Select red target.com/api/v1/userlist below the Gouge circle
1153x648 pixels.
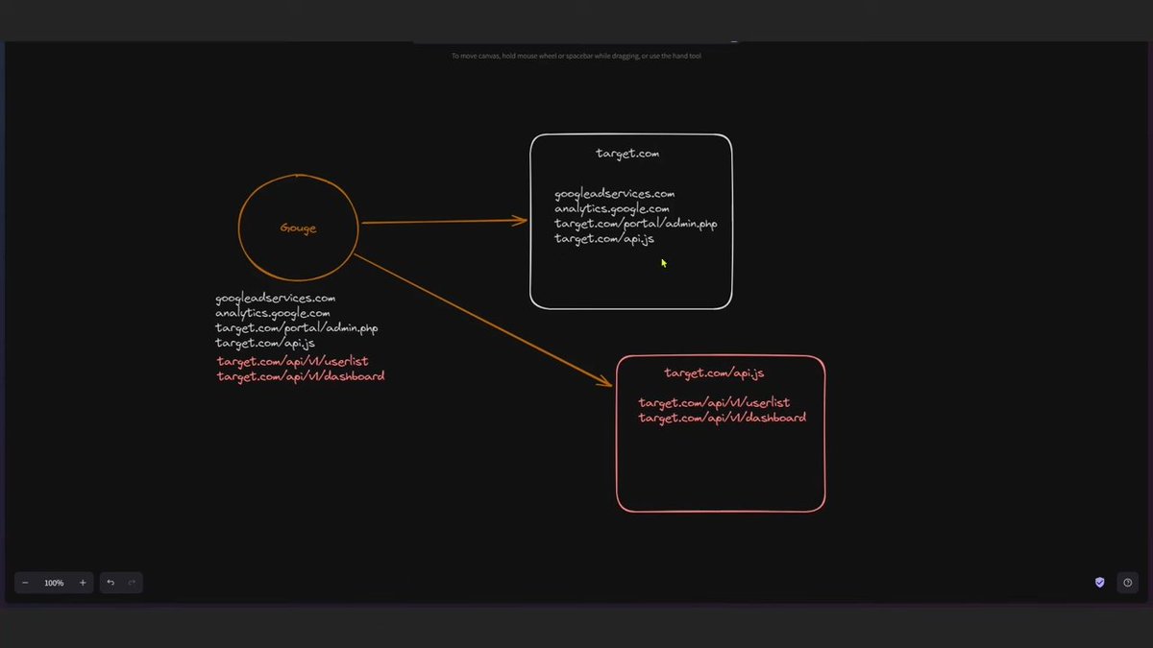click(293, 362)
